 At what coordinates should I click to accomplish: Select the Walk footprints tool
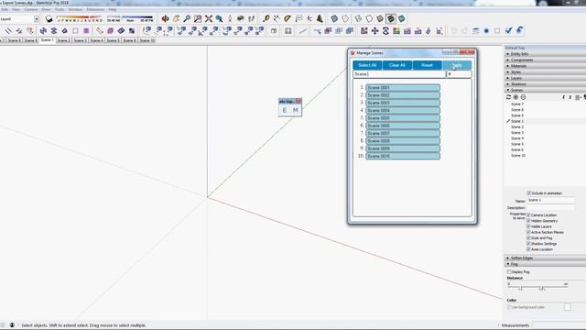click(252, 18)
